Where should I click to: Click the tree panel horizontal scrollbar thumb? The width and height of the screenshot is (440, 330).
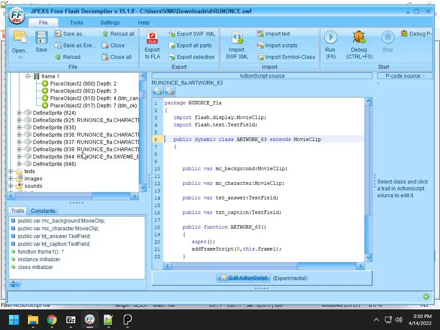pyautogui.click(x=54, y=196)
